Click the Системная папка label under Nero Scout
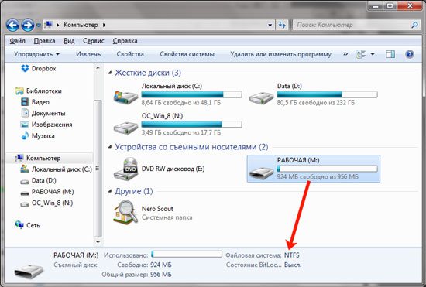Screen dimensions: 426x287 click(167, 217)
